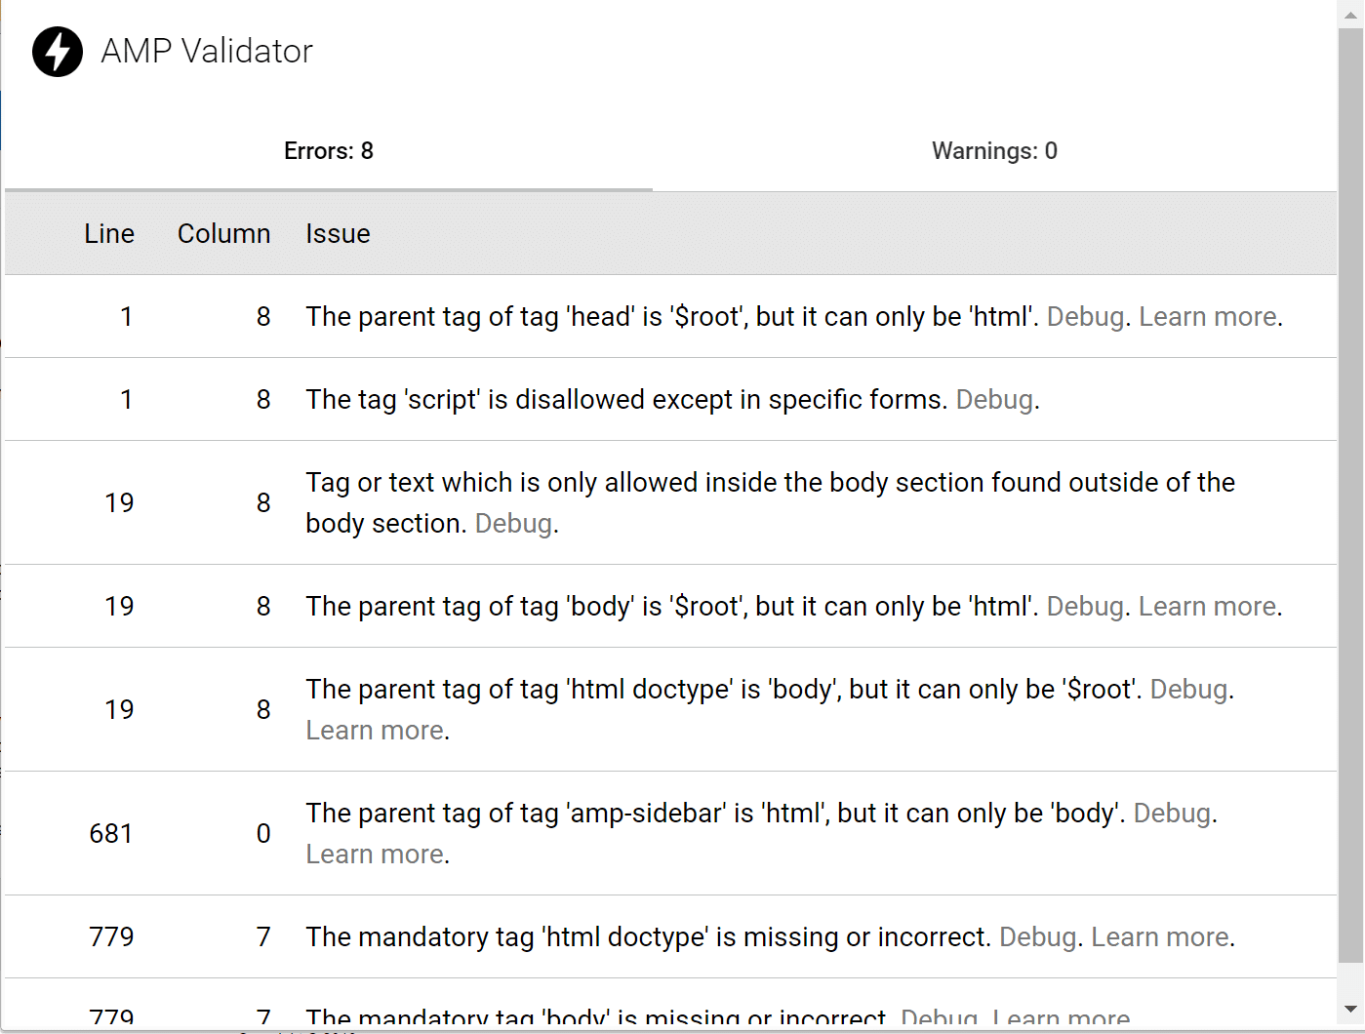Open Learn more for the missing 'html doctype' error
This screenshot has width=1365, height=1034.
(1159, 936)
